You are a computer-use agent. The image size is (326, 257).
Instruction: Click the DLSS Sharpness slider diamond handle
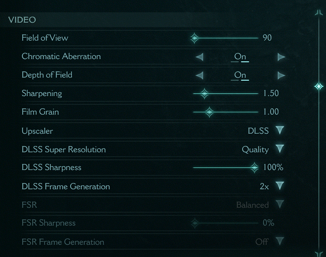pyautogui.click(x=254, y=167)
